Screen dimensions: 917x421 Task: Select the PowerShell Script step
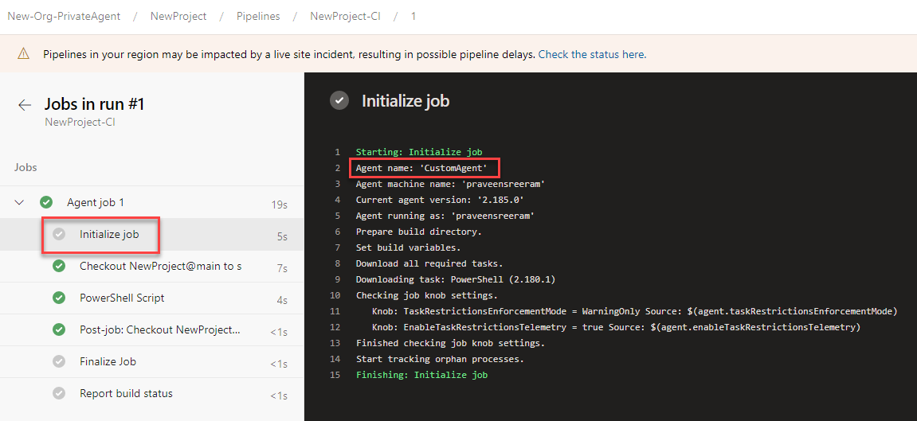(122, 298)
